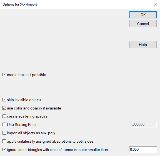Enable create scattering spectra checkbox
The image size is (160, 156).
click(4, 116)
